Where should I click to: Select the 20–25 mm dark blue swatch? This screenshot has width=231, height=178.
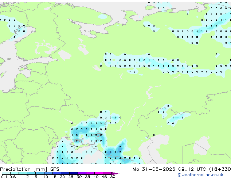click(x=65, y=173)
